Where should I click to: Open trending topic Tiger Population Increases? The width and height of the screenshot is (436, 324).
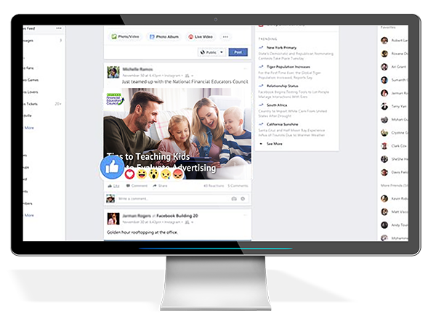(x=288, y=67)
